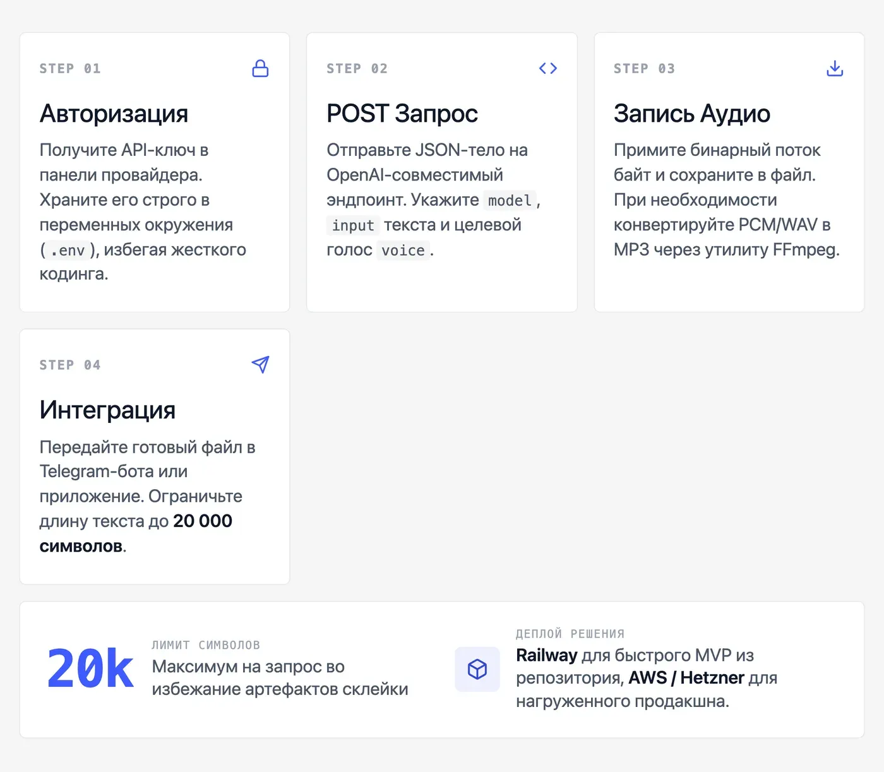Click the ДЕПЛОЙ РЕШЕНИЯ label
The image size is (884, 772).
(x=570, y=634)
